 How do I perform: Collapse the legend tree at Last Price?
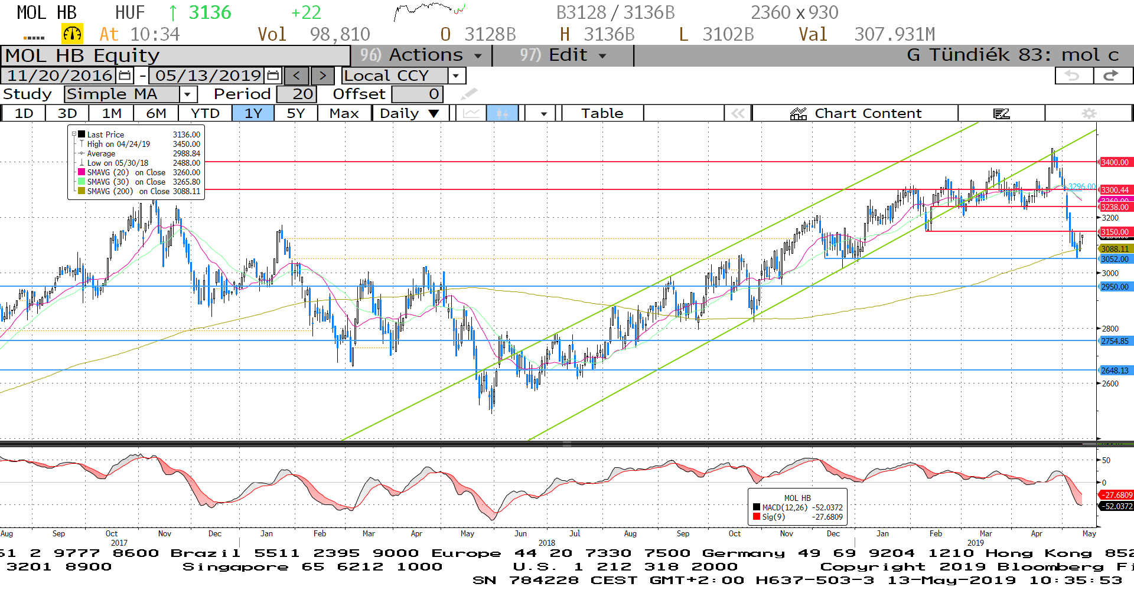tap(74, 135)
